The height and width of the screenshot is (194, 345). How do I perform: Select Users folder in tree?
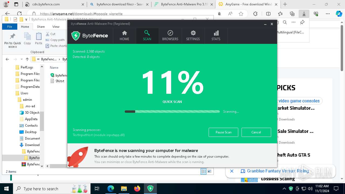pos(22,93)
